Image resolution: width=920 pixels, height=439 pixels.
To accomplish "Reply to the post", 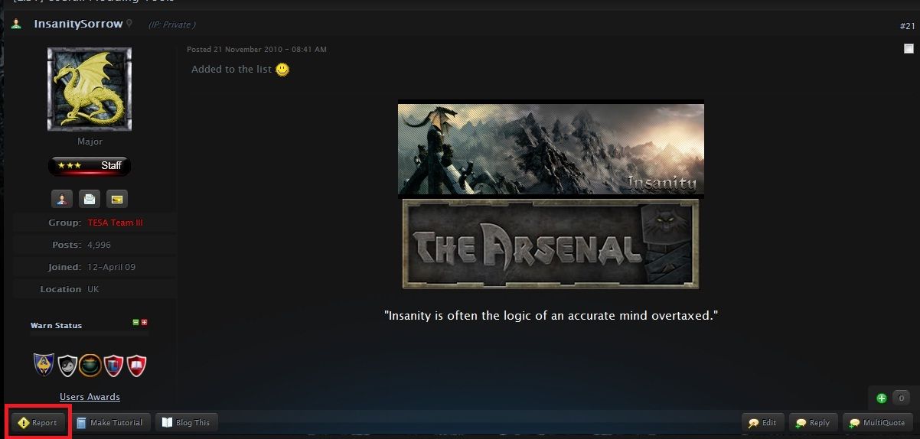I will pyautogui.click(x=813, y=422).
